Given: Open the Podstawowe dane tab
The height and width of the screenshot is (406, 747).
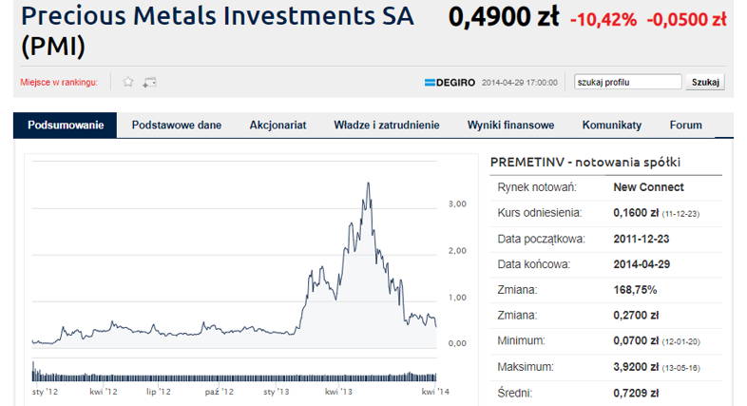Looking at the screenshot, I should 177,126.
